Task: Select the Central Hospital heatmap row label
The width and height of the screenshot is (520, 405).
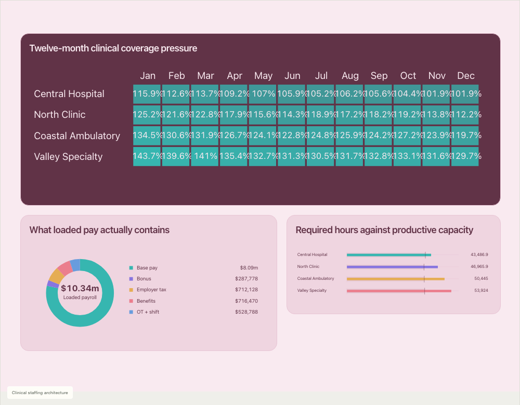Action: pyautogui.click(x=69, y=93)
